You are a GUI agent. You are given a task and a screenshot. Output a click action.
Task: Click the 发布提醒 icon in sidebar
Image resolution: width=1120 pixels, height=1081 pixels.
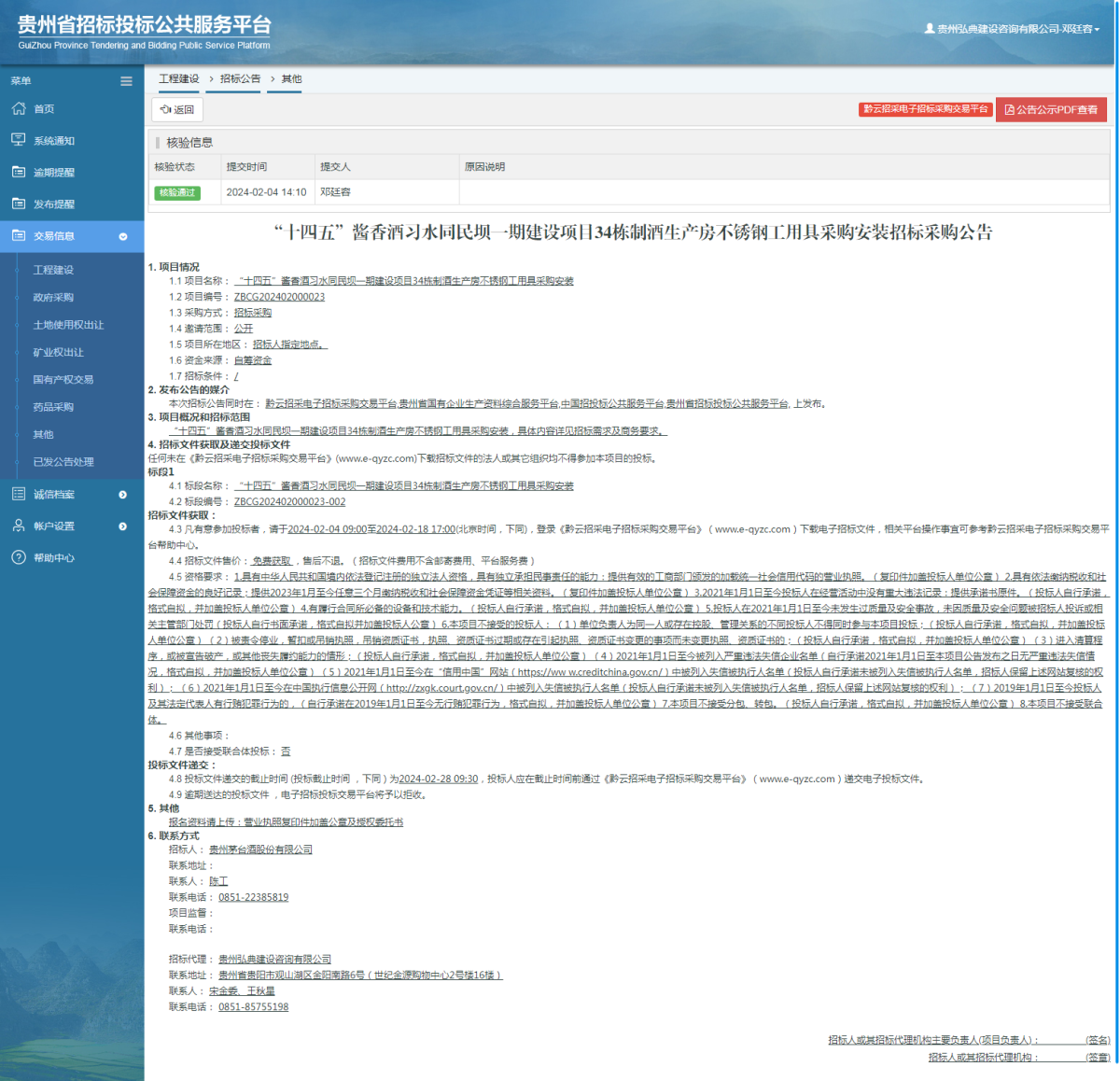coord(18,204)
